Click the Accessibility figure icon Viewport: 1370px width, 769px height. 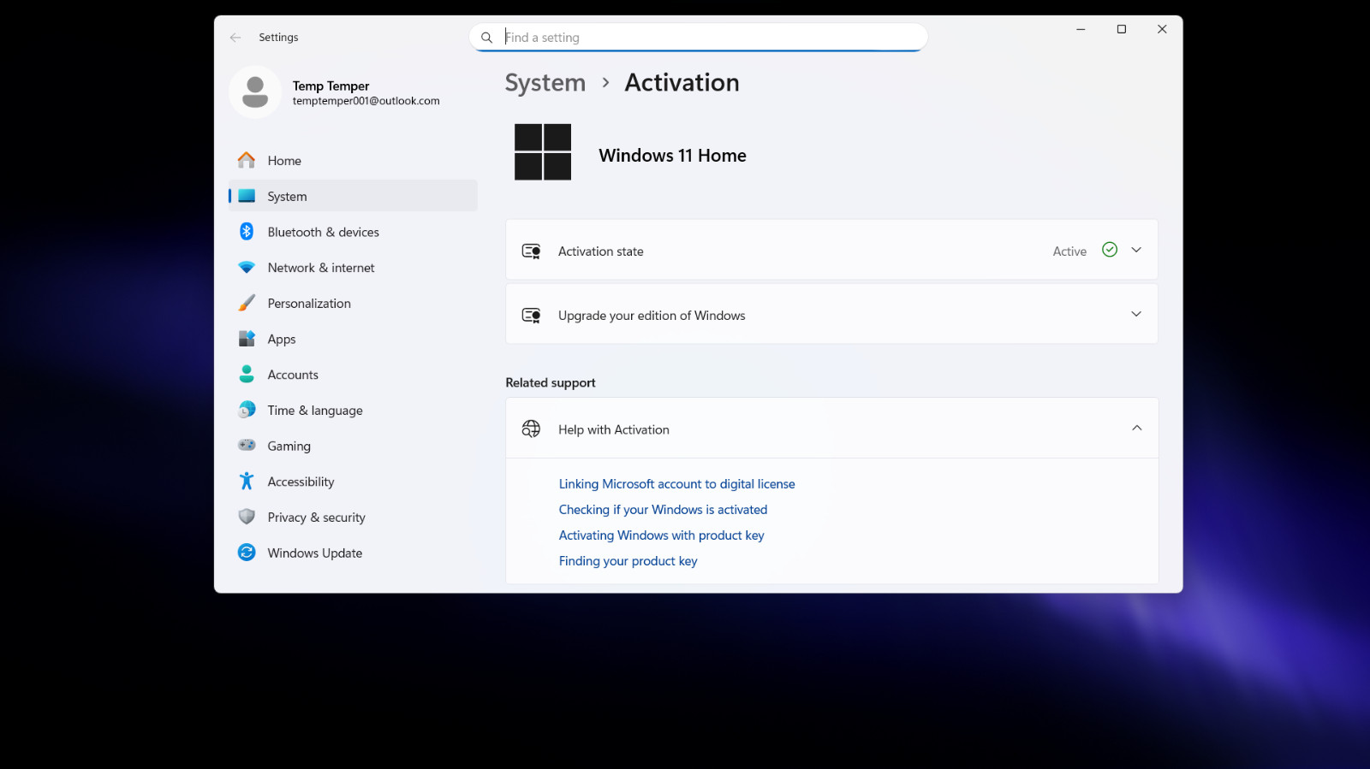(247, 481)
